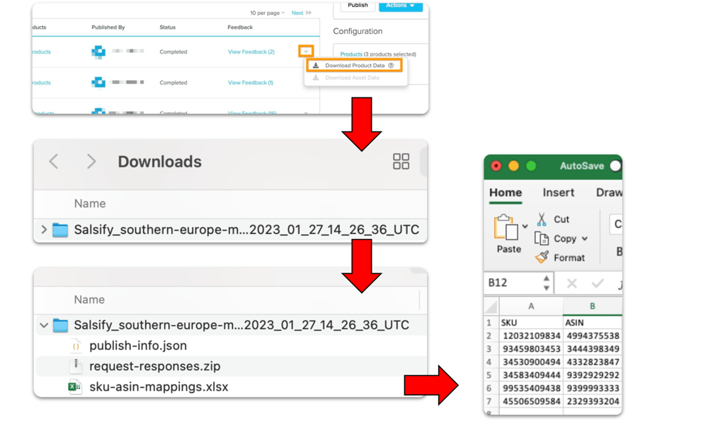Select publish-info.json file
The height and width of the screenshot is (431, 725).
(138, 346)
